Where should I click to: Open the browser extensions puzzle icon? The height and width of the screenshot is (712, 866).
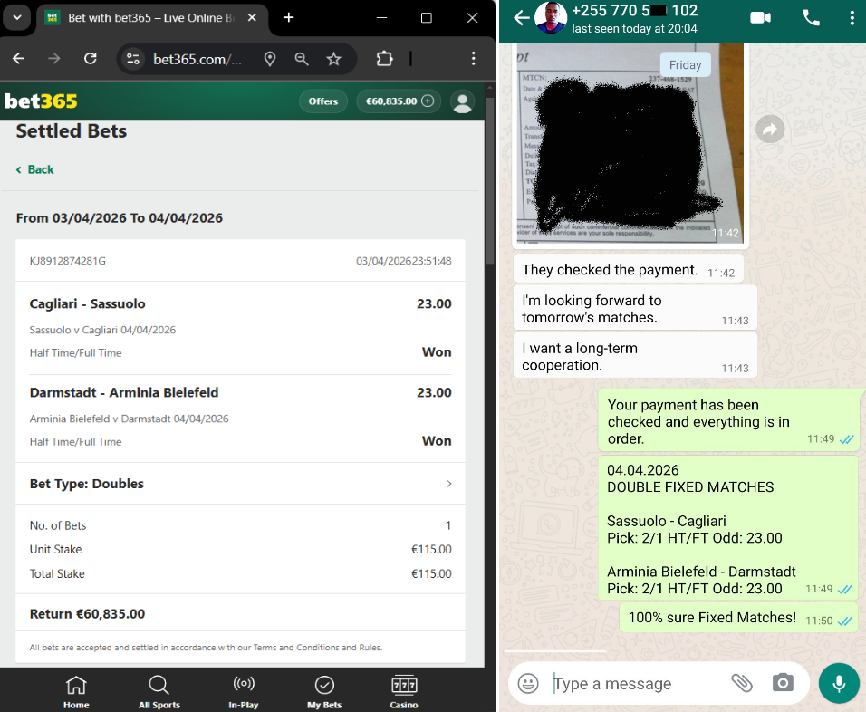pos(384,59)
